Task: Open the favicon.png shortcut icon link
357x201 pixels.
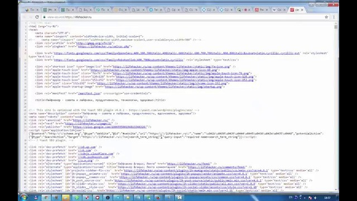Action: click(x=171, y=66)
